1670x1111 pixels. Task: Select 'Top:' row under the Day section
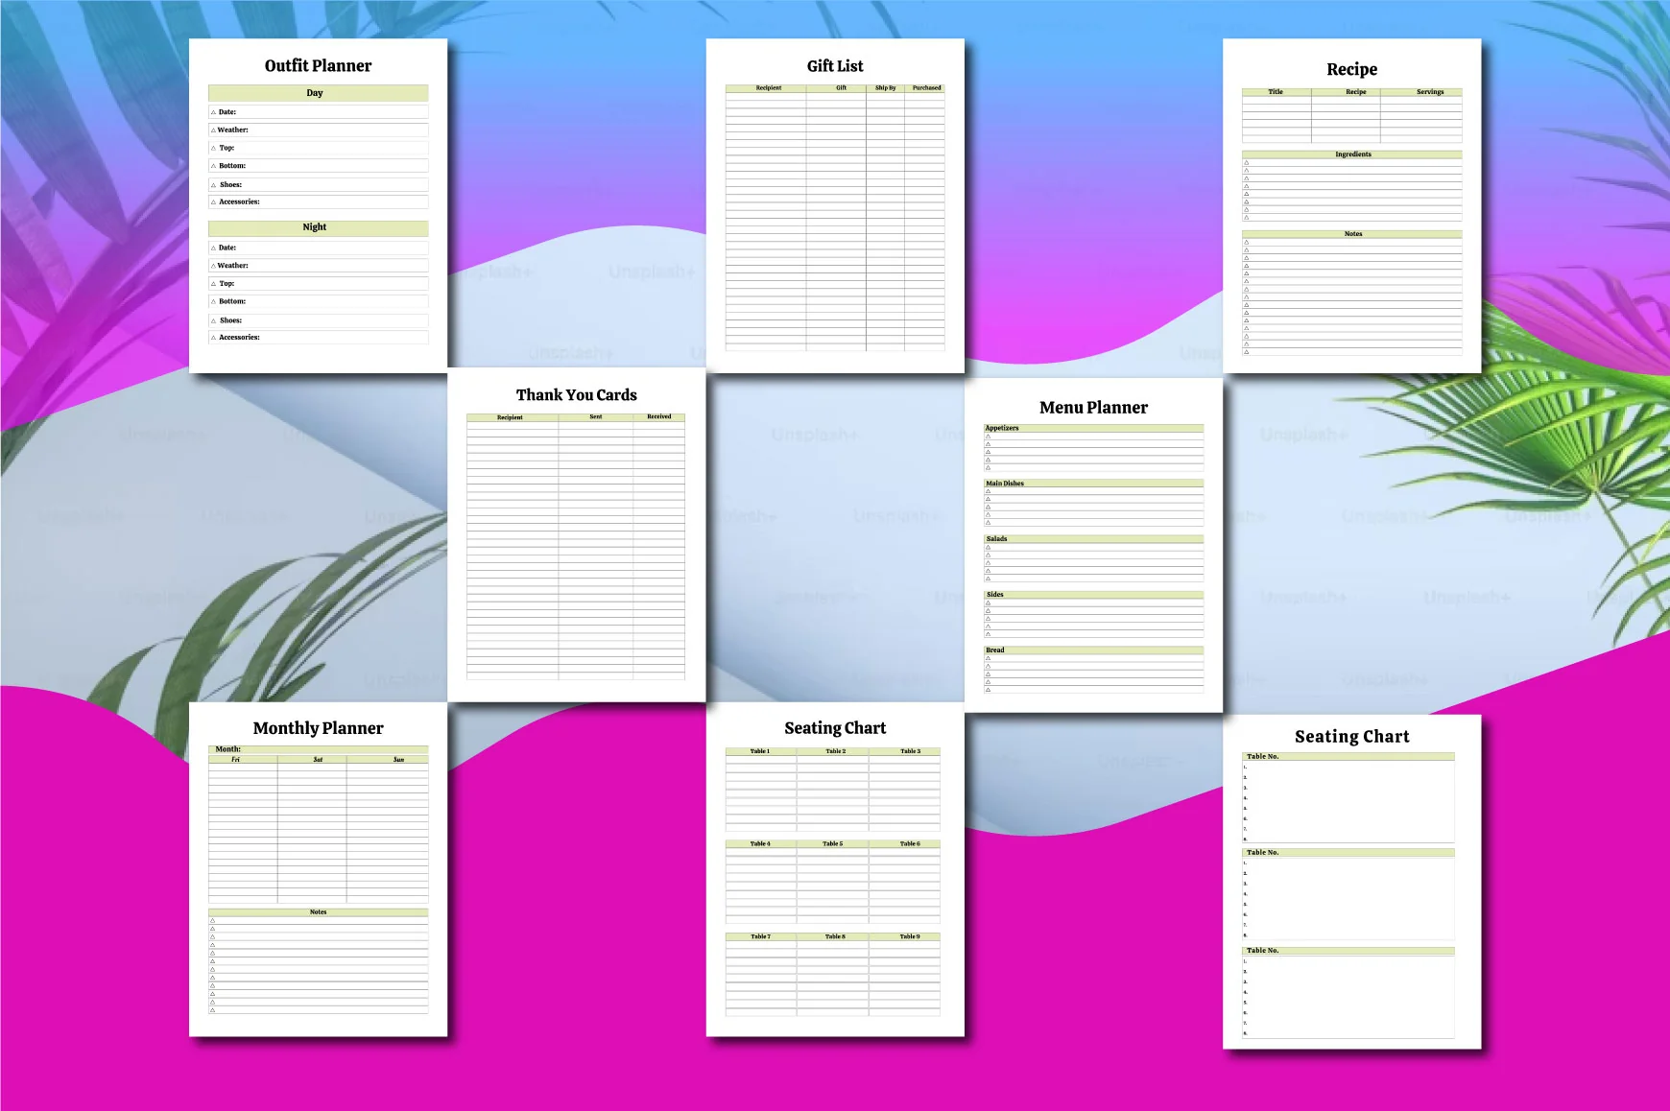[x=318, y=148]
